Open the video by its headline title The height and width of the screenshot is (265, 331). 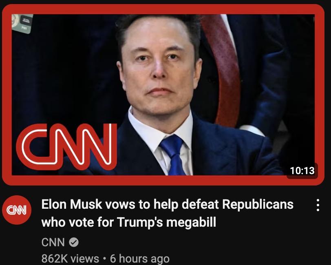point(168,213)
